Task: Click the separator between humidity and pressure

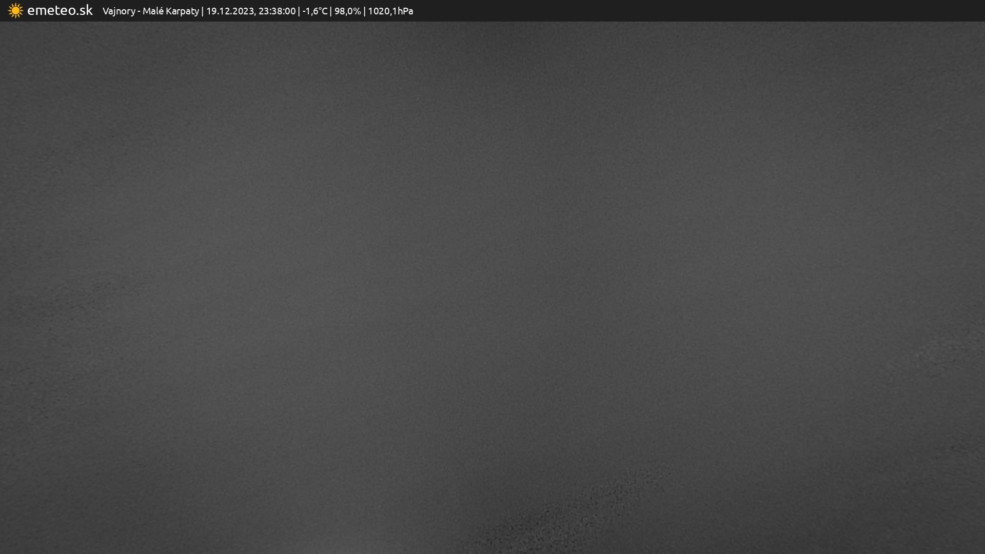Action: coord(364,11)
